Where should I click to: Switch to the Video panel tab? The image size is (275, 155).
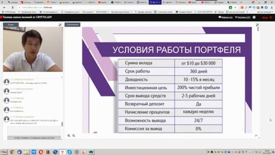click(11, 25)
